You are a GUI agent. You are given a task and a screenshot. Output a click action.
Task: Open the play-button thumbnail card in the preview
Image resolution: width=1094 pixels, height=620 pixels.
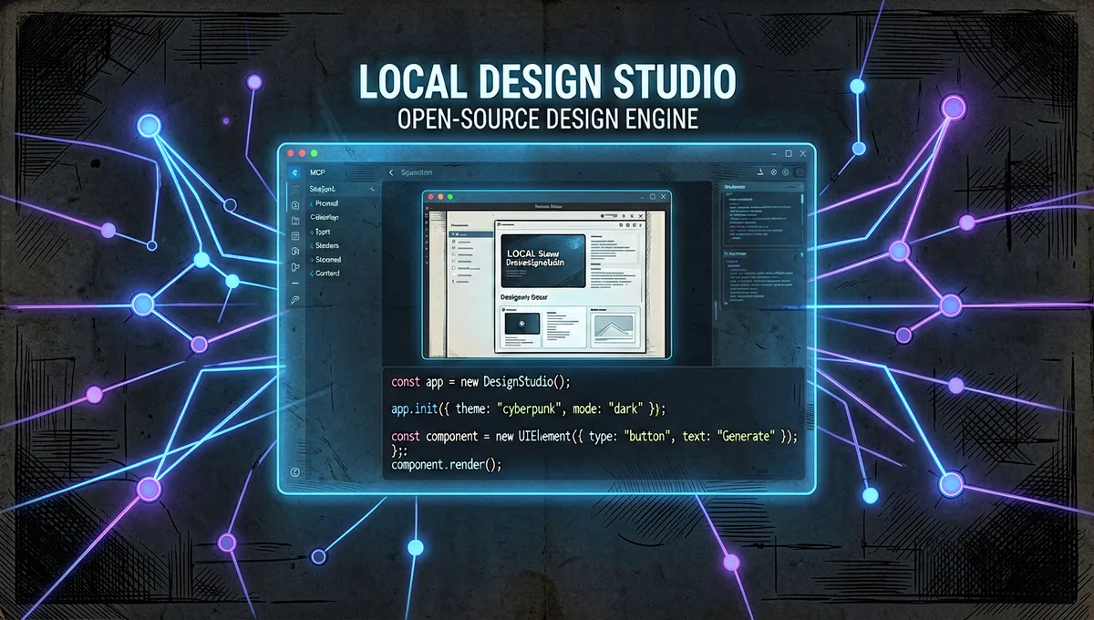point(521,325)
